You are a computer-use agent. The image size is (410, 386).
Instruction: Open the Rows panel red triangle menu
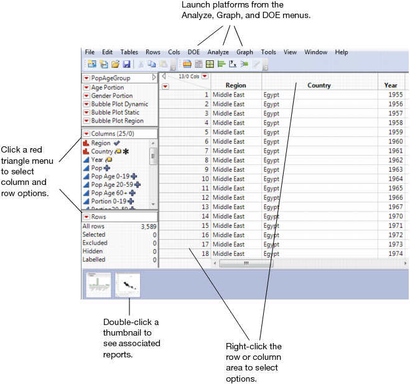pos(86,217)
